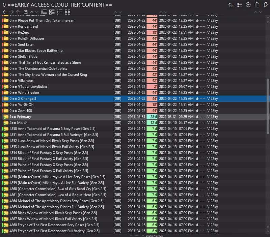This screenshot has width=270, height=237.
Task: Click down chevron above the [DIR] column
Action: (120, 12)
